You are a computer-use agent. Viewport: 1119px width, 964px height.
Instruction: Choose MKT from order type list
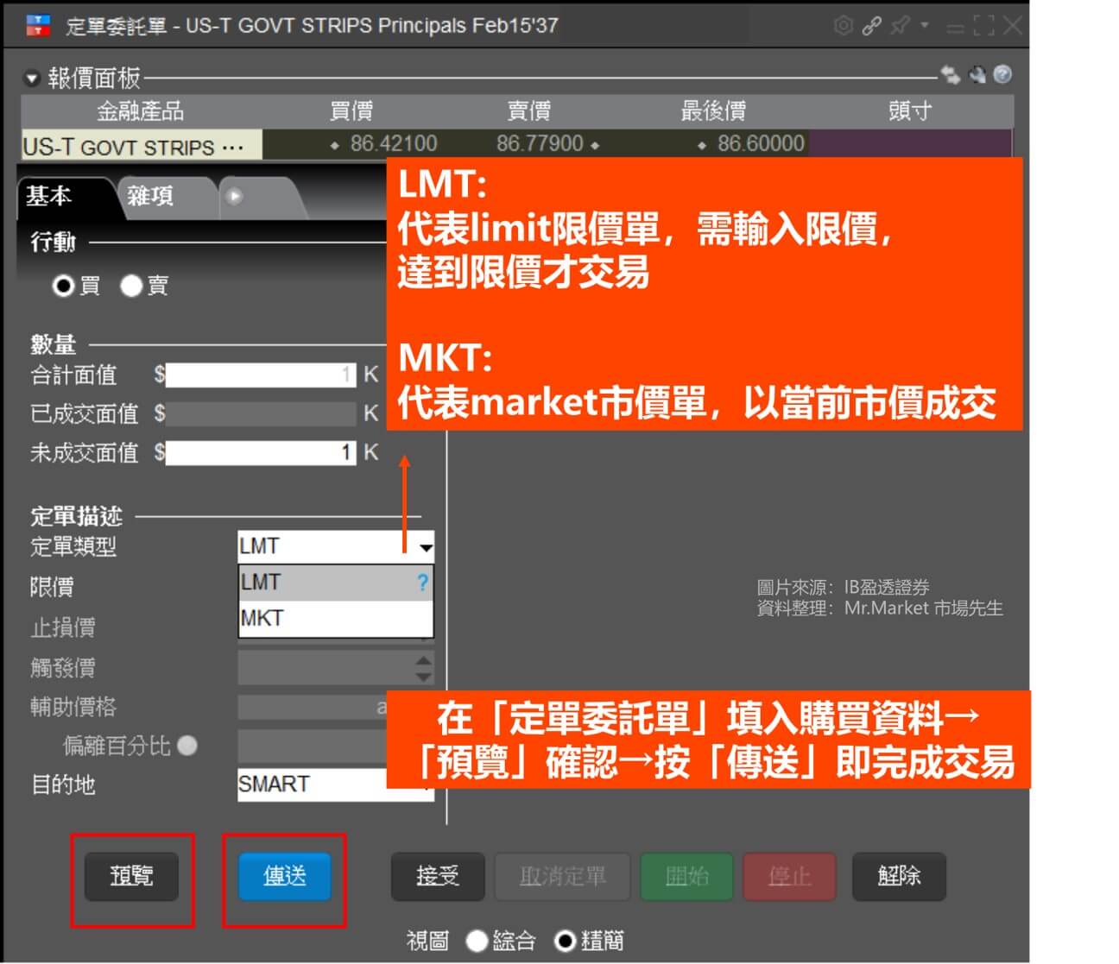pyautogui.click(x=335, y=619)
